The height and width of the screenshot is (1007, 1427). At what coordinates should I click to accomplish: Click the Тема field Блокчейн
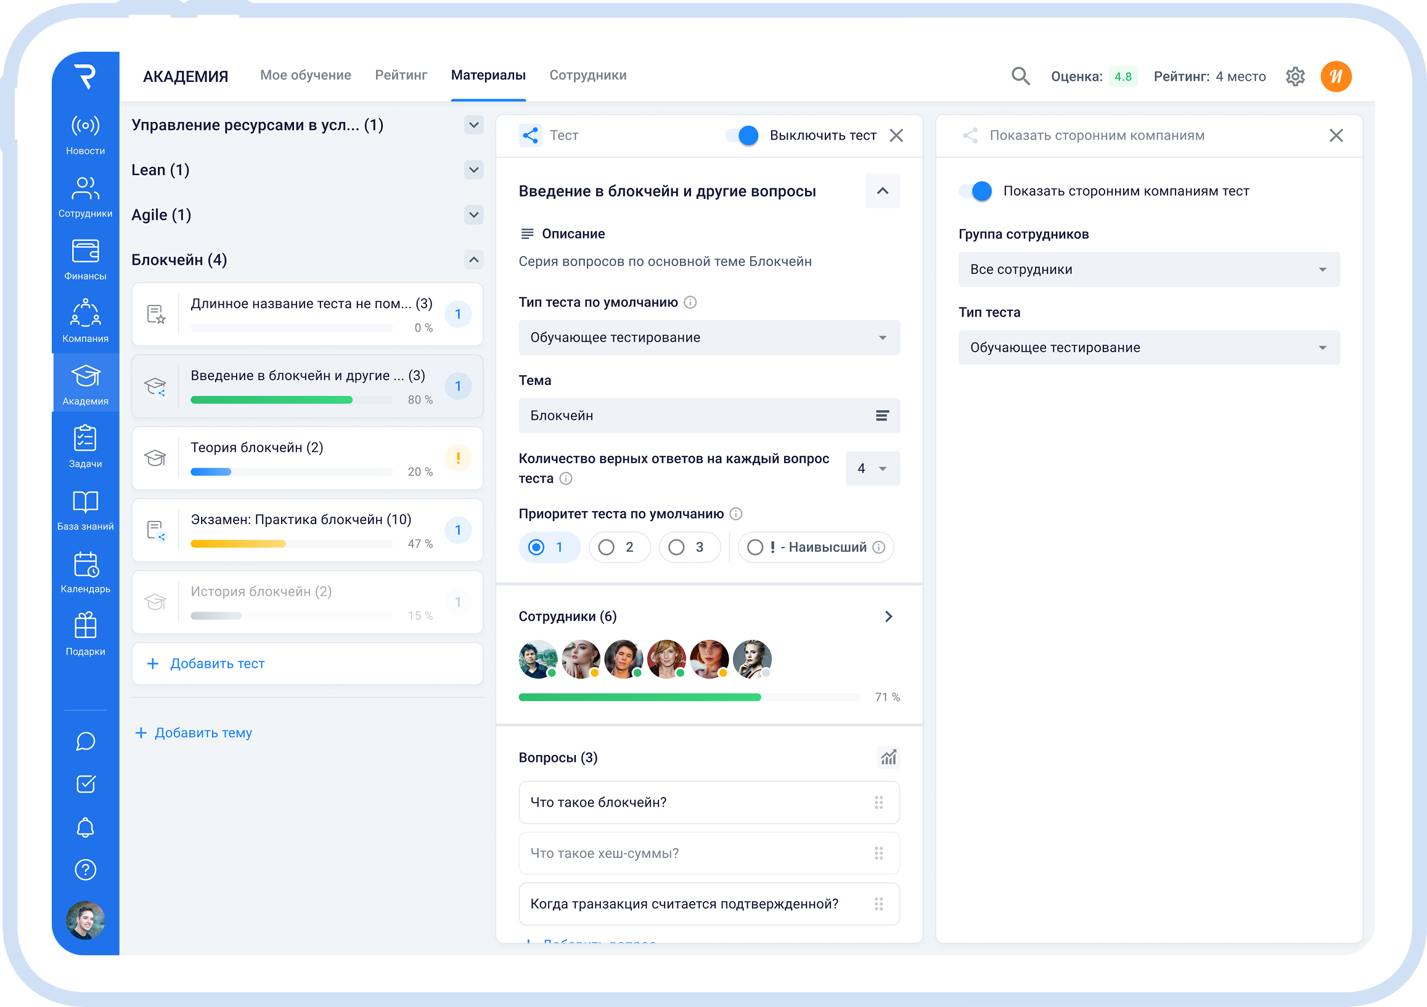click(709, 415)
